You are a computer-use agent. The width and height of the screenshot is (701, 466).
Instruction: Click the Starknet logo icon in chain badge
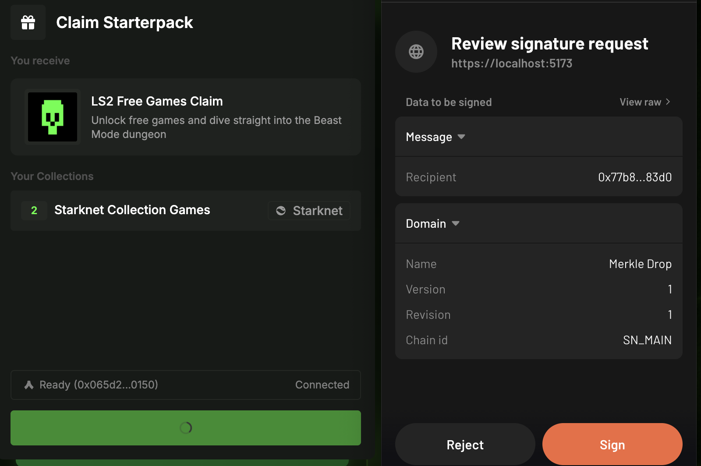tap(281, 211)
